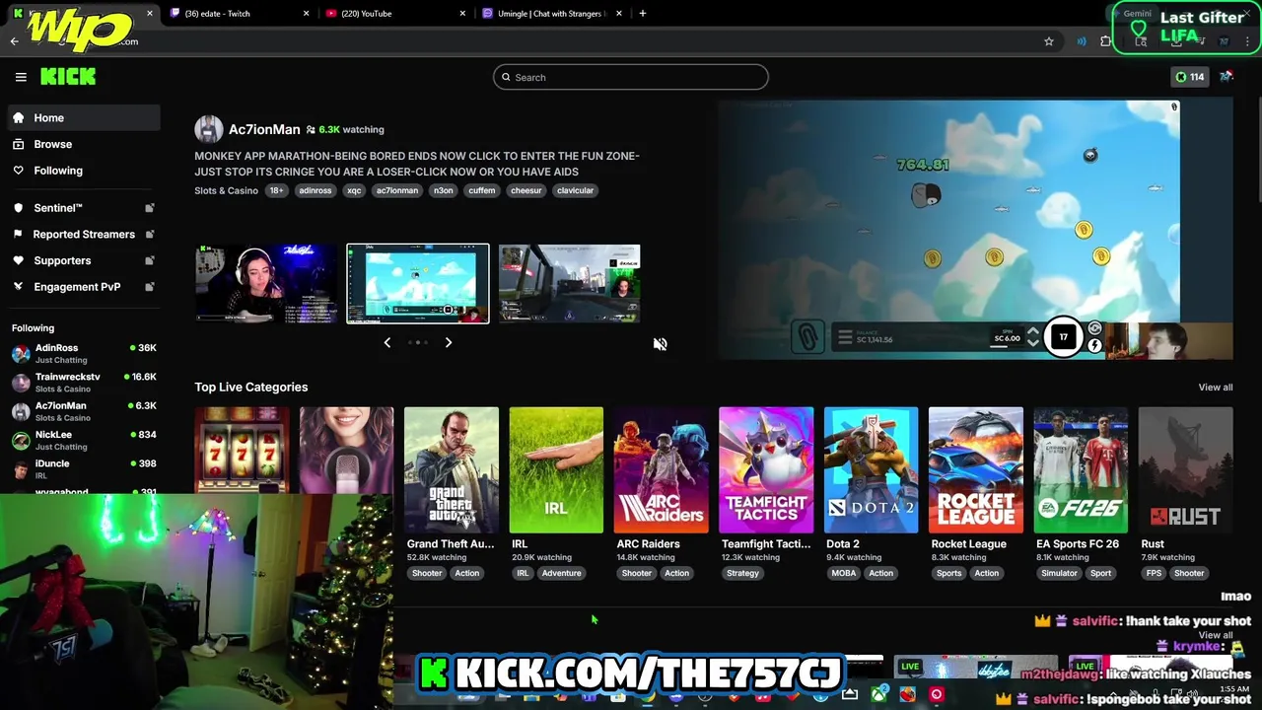This screenshot has width=1262, height=710.
Task: Select the first carousel stream thumbnail
Action: 266,284
